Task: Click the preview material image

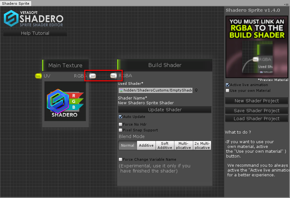Action: click(x=257, y=47)
